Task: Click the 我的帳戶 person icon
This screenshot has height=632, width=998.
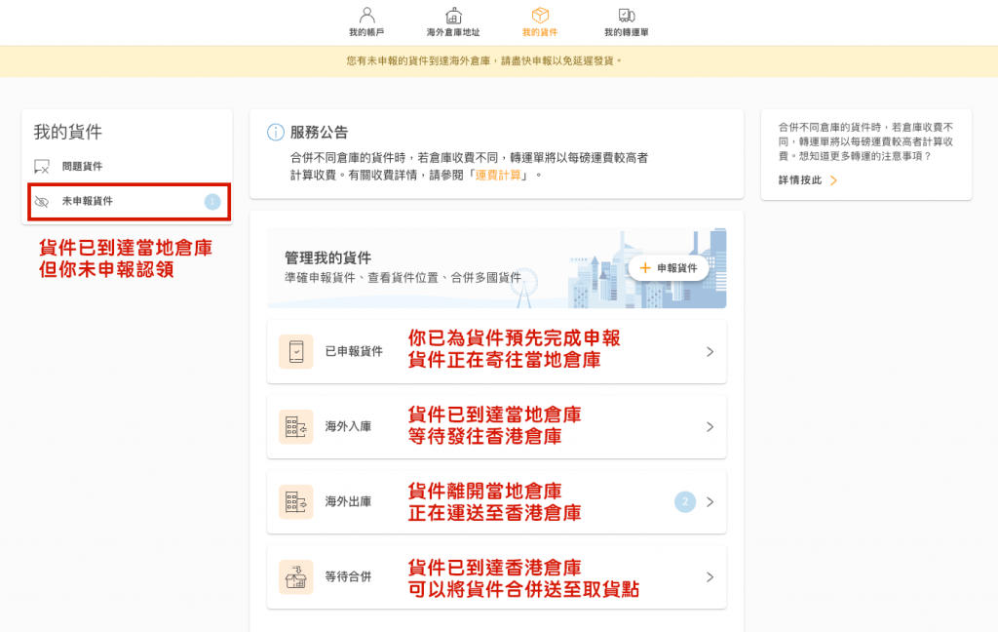Action: [366, 16]
